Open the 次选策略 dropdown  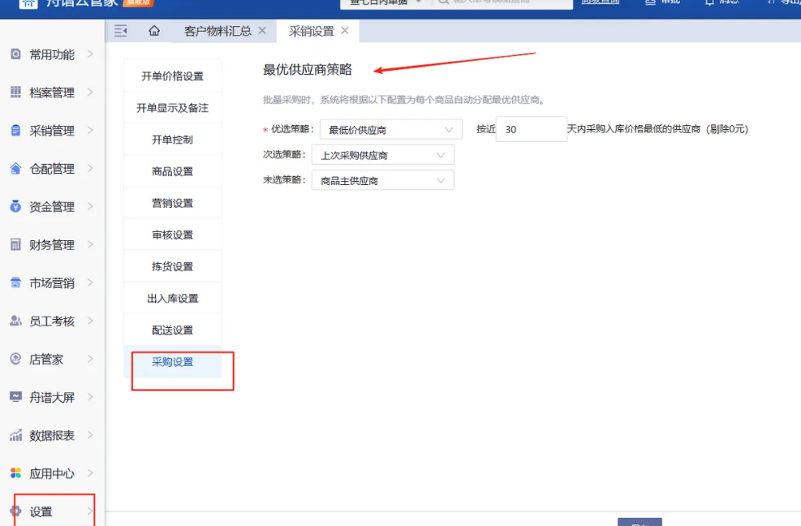pyautogui.click(x=382, y=155)
